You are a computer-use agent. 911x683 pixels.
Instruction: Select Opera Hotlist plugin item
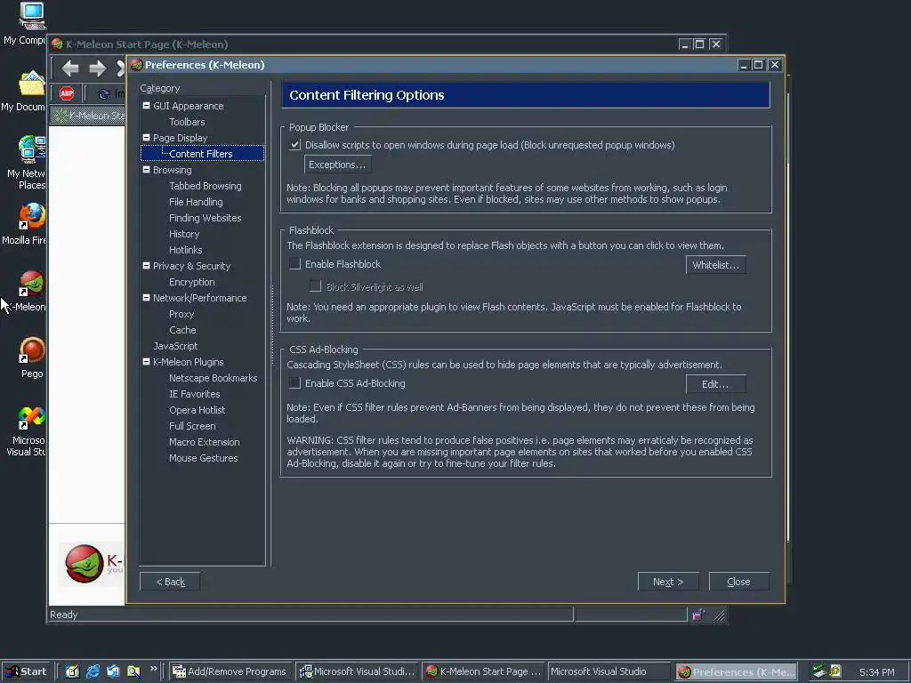(x=197, y=410)
